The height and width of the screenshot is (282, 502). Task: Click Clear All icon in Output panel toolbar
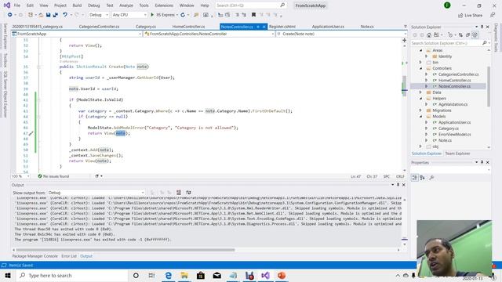179,193
